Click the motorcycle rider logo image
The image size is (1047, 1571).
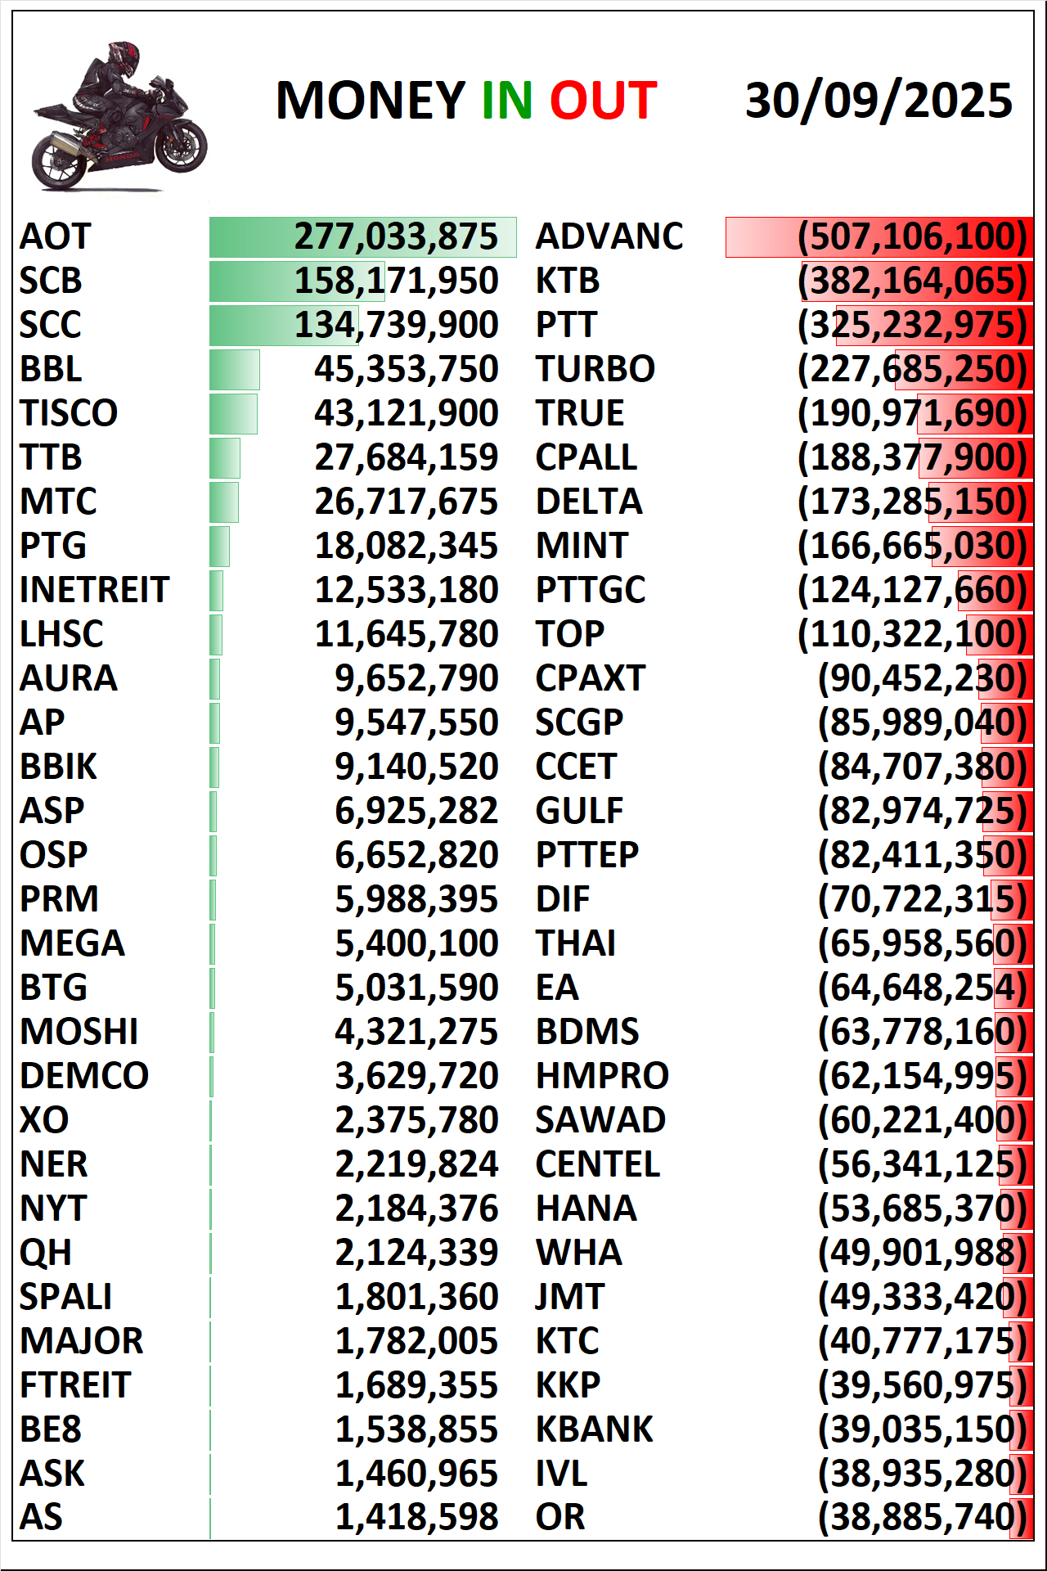(x=119, y=116)
